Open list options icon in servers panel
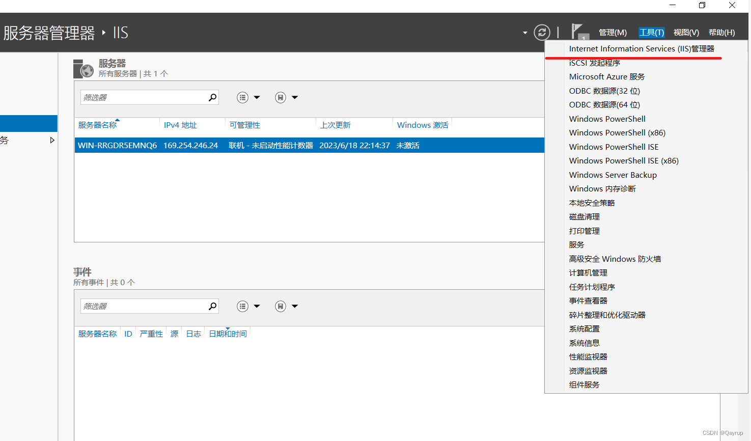 243,97
